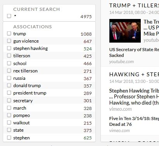Tick the russia checkbox
The height and width of the screenshot is (146, 159).
[x=9, y=78]
